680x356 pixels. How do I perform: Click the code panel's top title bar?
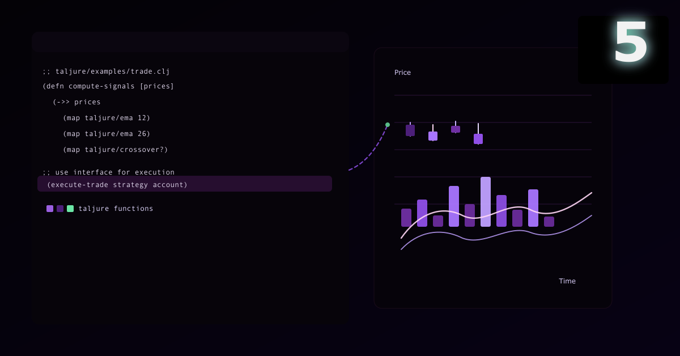click(x=190, y=42)
